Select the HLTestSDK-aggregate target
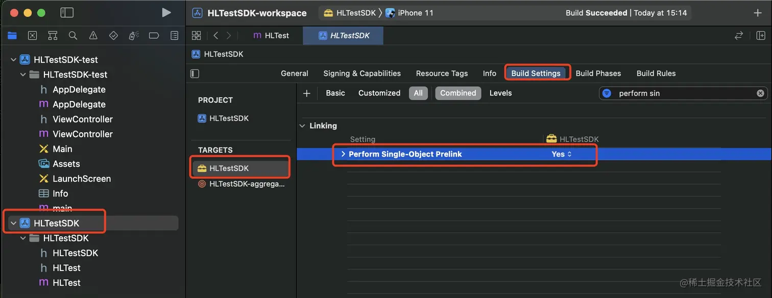 (241, 184)
